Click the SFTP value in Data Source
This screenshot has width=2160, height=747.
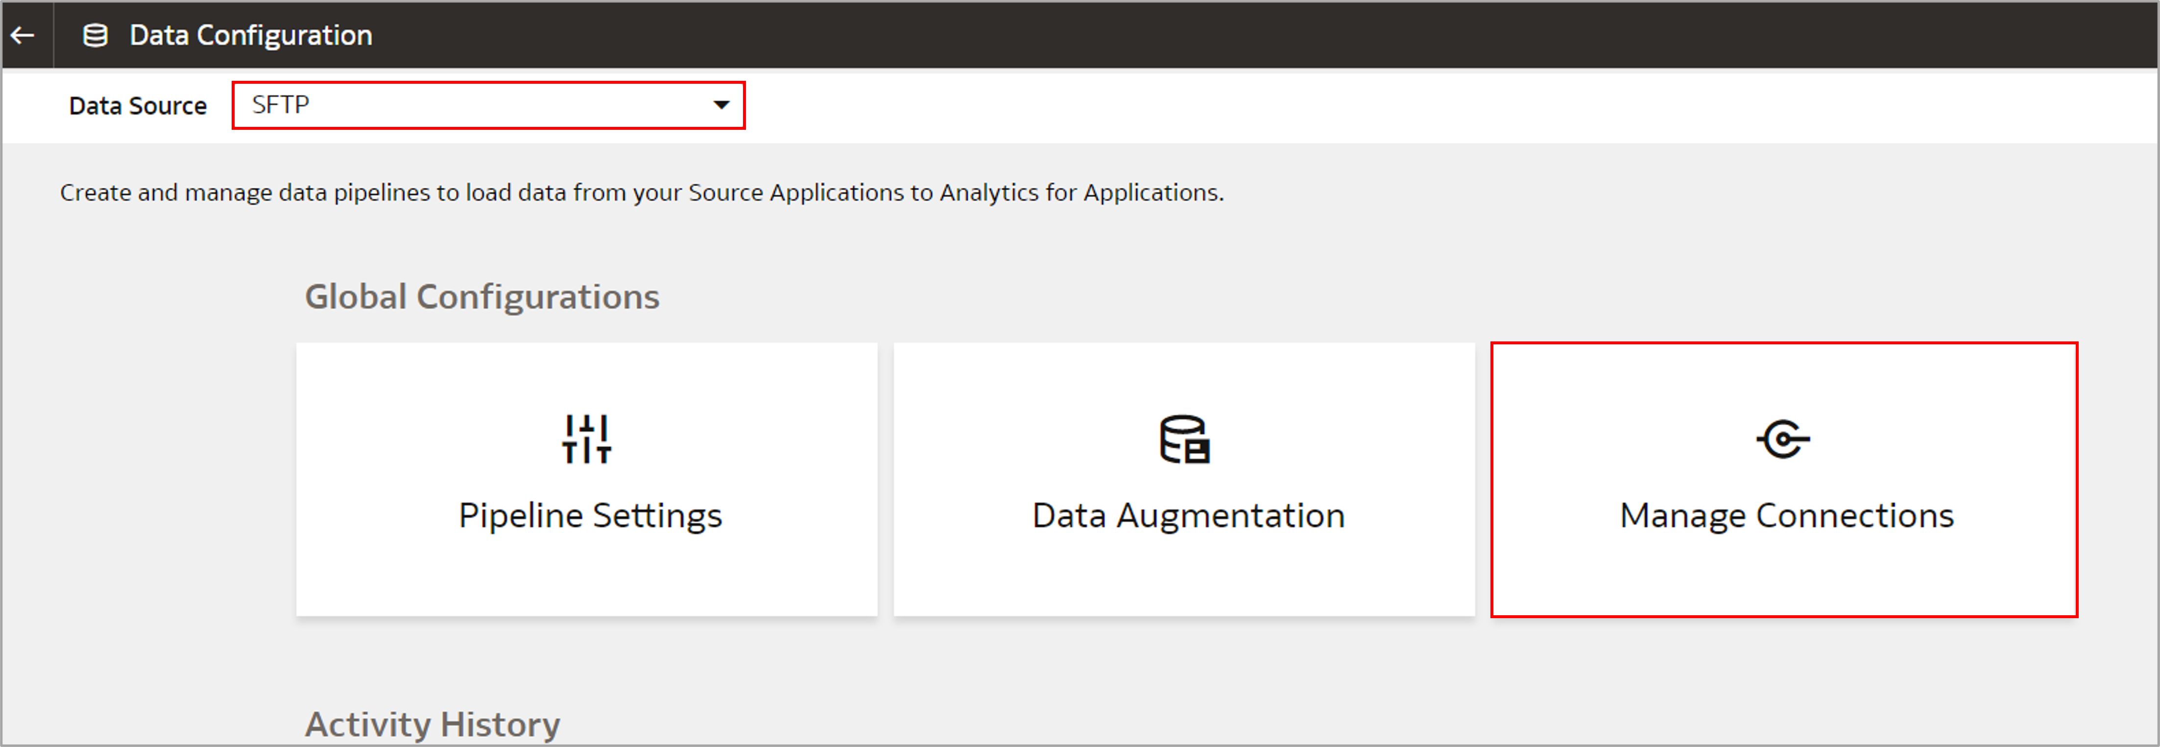click(281, 106)
